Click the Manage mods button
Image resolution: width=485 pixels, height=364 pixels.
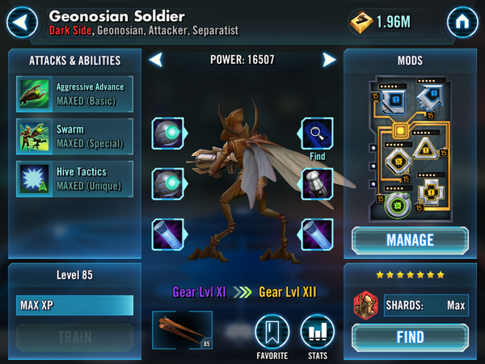[x=410, y=240]
